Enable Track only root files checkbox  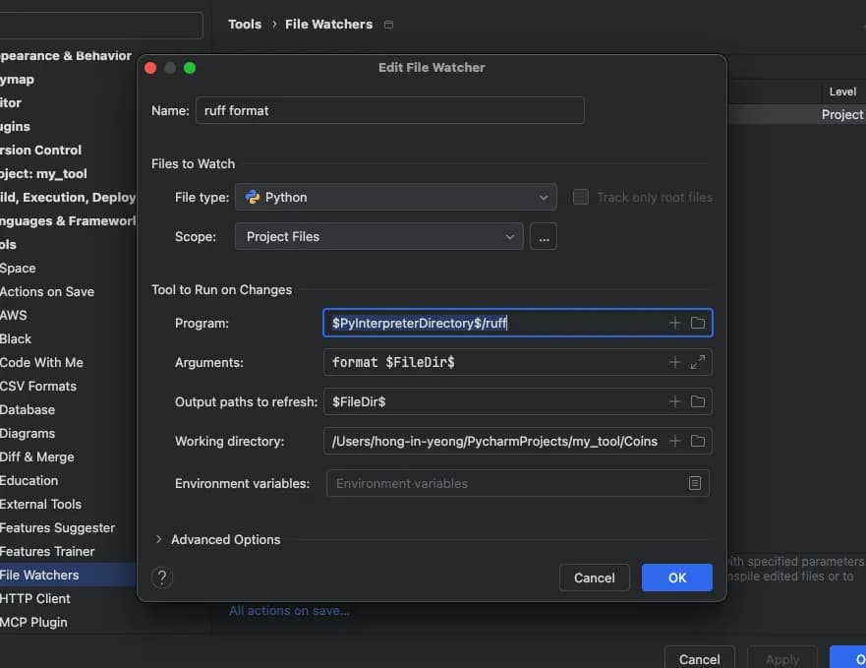(x=581, y=197)
